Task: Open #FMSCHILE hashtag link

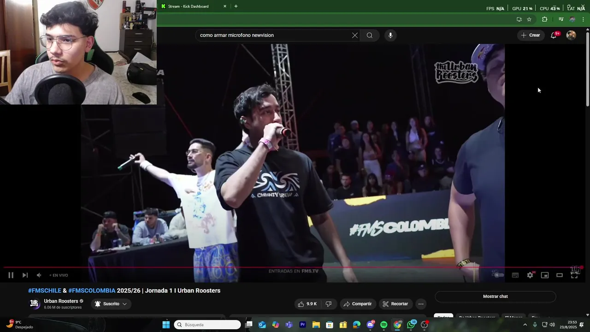Action: tap(45, 290)
